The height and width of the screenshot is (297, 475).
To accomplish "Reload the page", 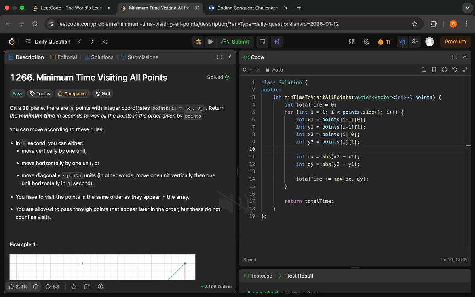I will [35, 24].
